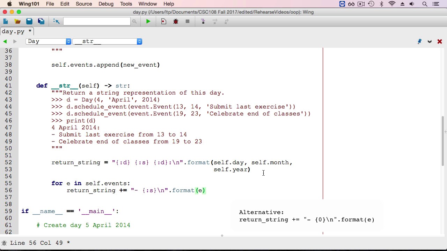Open the Source menu

click(x=84, y=4)
